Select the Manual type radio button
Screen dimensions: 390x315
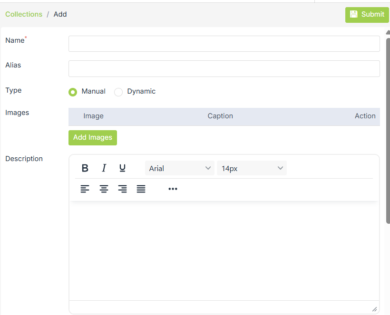(73, 92)
